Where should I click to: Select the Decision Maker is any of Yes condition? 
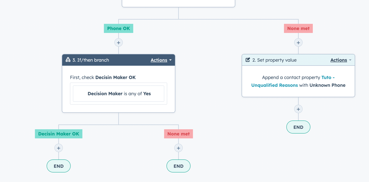(118, 94)
